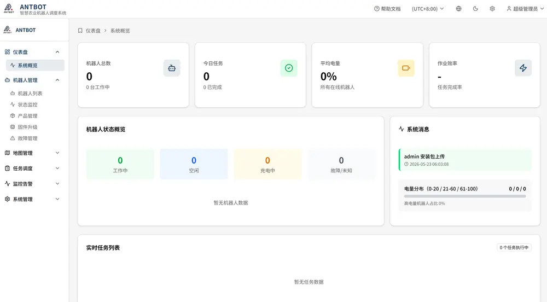Click the 0 已完成 text
The image size is (547, 302).
click(x=212, y=87)
